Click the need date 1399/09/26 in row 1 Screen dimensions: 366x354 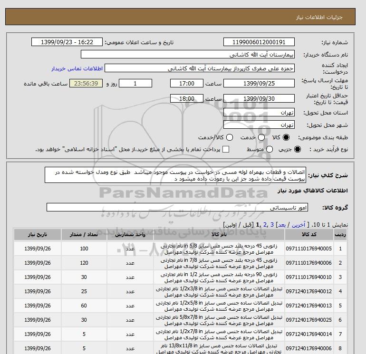click(38, 249)
